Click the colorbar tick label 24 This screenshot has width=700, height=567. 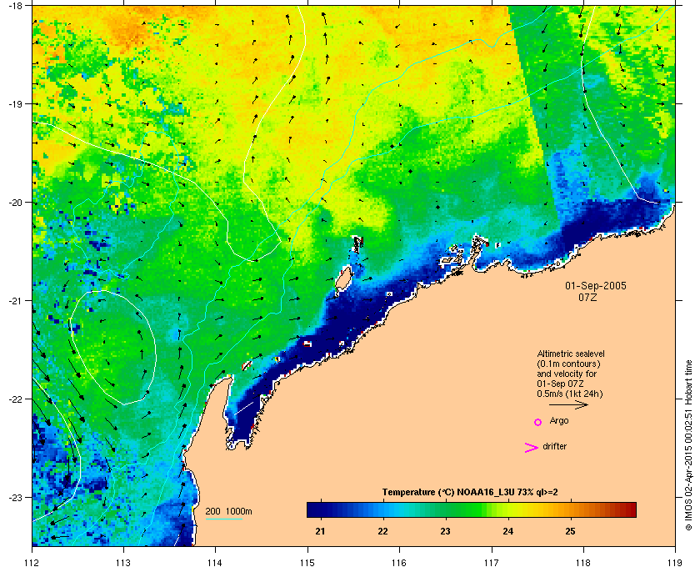[x=508, y=532]
